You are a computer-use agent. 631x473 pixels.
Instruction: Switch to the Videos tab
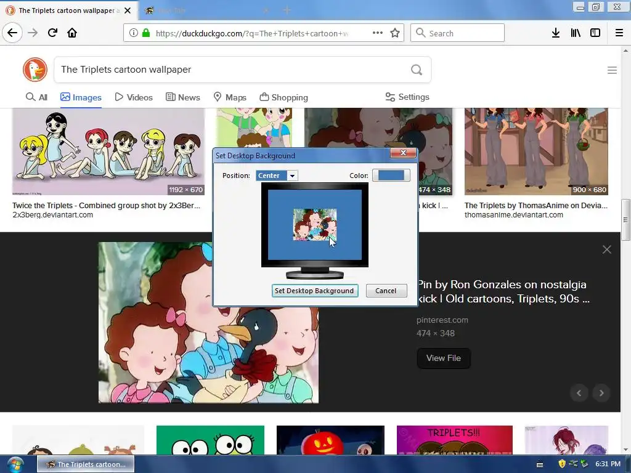click(134, 97)
